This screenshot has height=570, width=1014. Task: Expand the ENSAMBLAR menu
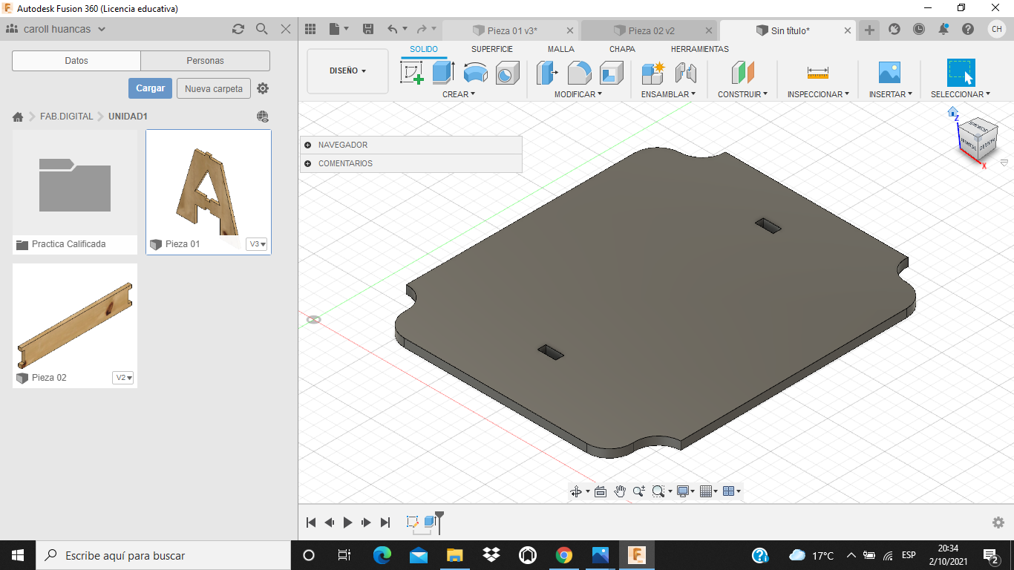[668, 94]
